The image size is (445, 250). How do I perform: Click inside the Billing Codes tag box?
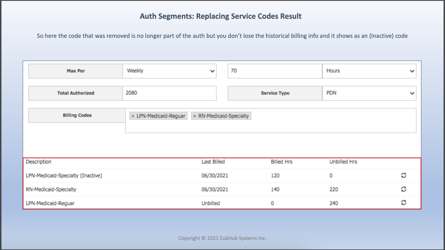coord(271,121)
